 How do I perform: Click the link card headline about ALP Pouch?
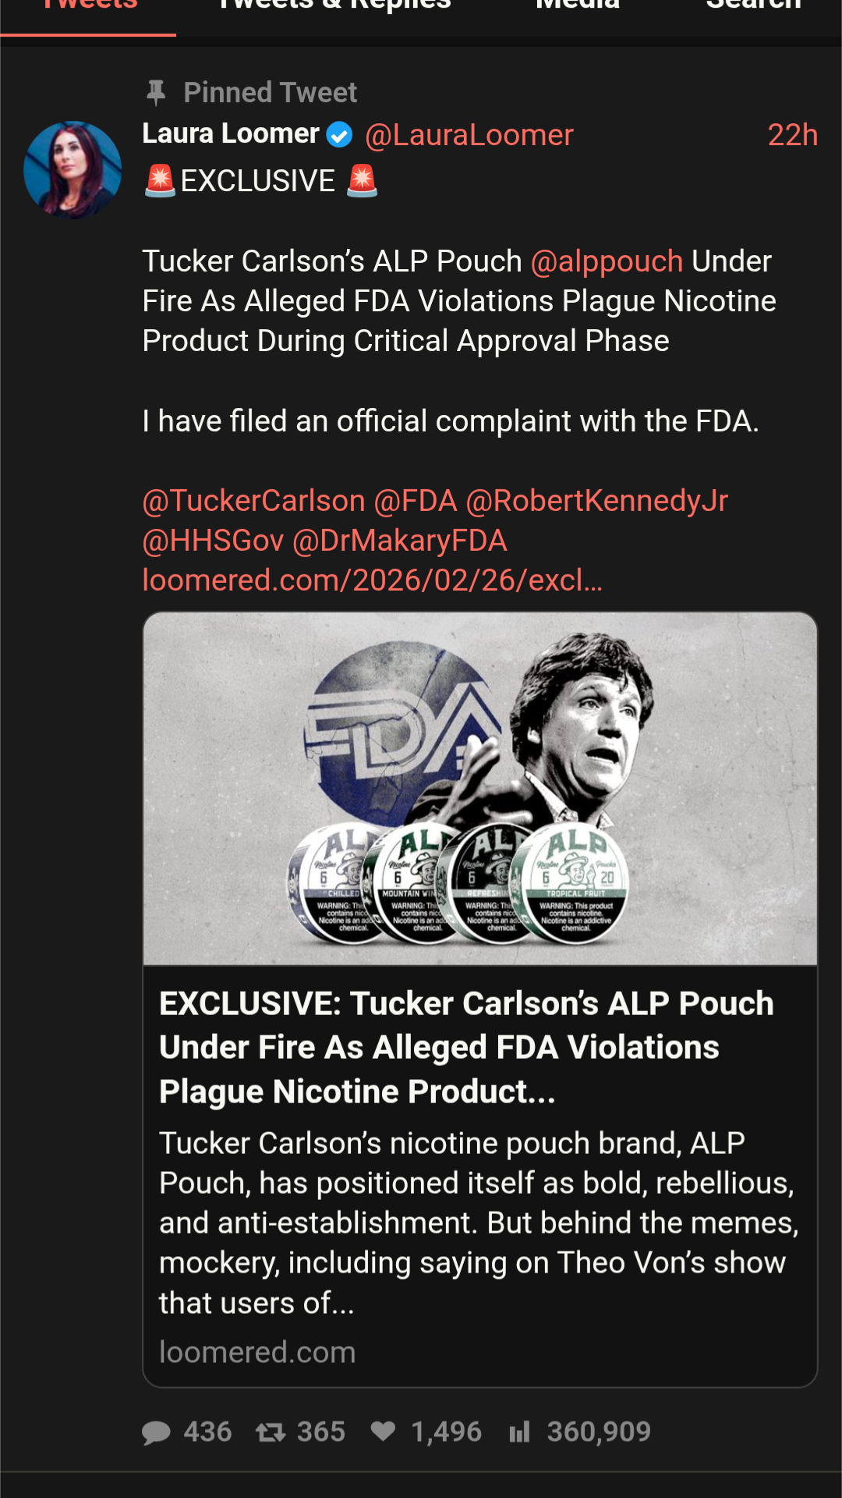click(466, 1047)
